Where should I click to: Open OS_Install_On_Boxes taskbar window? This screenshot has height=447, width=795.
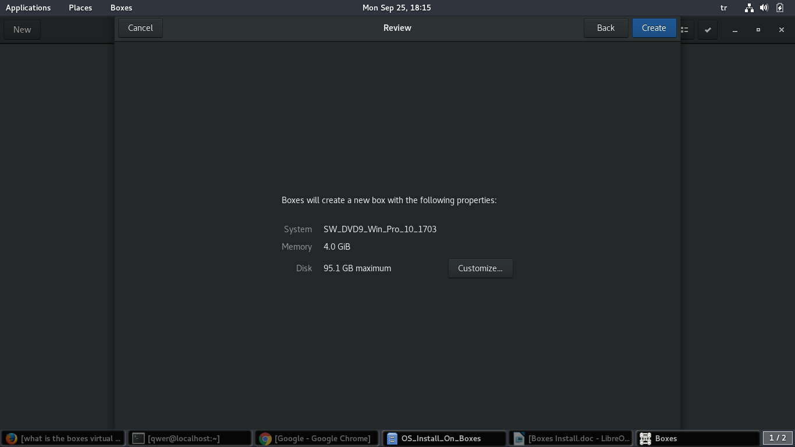(x=444, y=438)
